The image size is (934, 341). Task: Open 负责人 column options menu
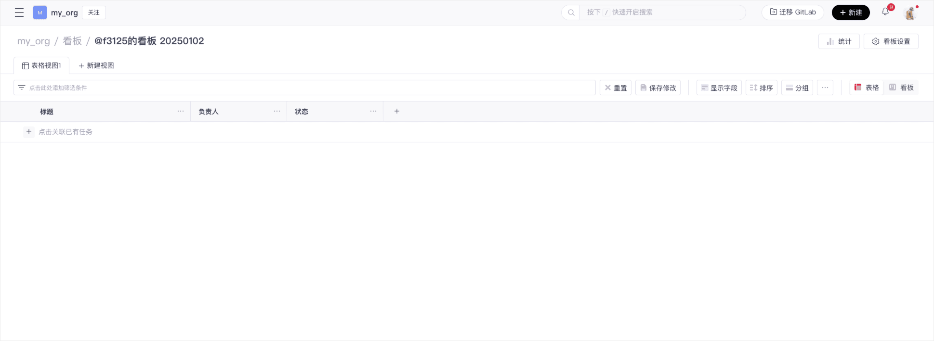click(x=277, y=111)
